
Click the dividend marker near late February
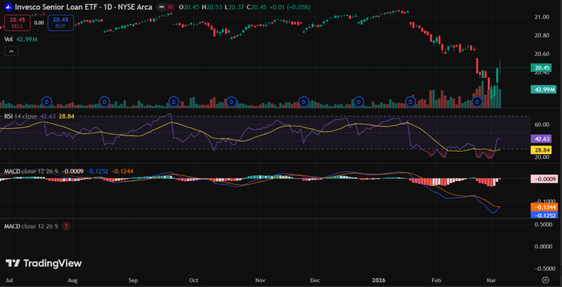pos(477,102)
